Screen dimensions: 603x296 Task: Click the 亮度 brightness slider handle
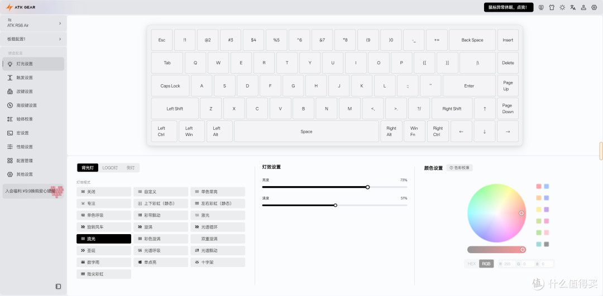pos(367,187)
